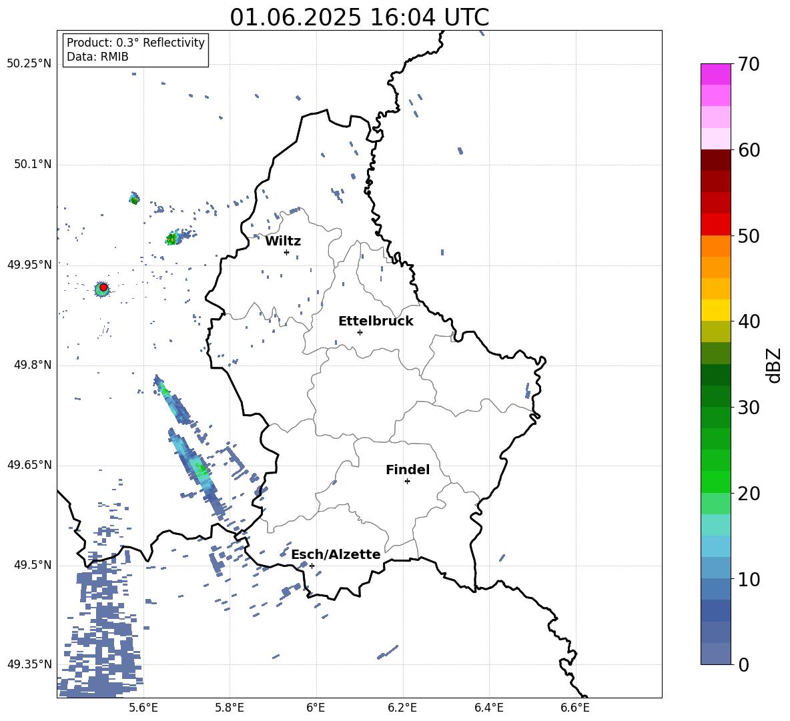Click the bright red colorbar segment above 50
Viewport: 790px width, 721px height.
[716, 224]
